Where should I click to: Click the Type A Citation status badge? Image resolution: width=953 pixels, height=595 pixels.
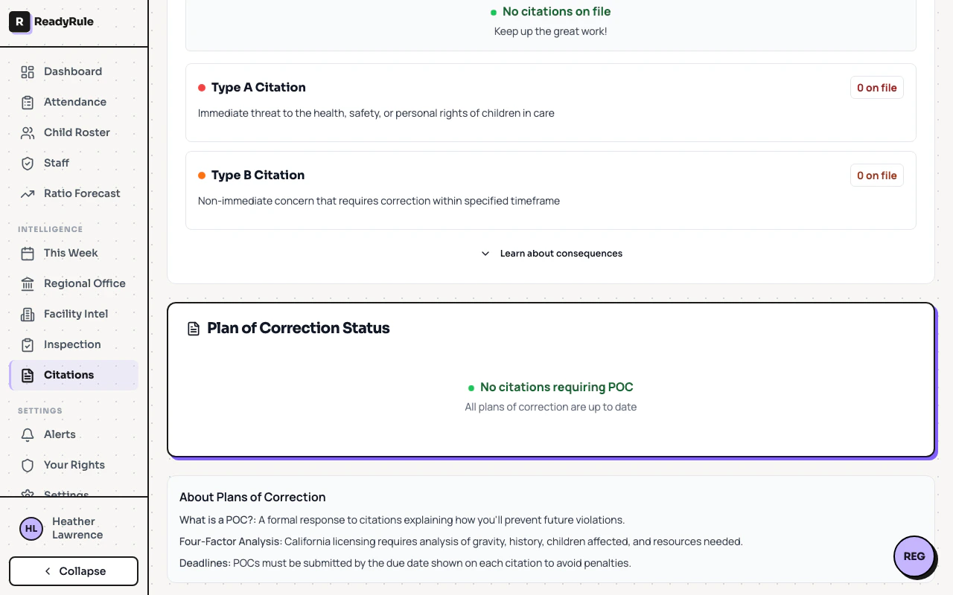(876, 87)
